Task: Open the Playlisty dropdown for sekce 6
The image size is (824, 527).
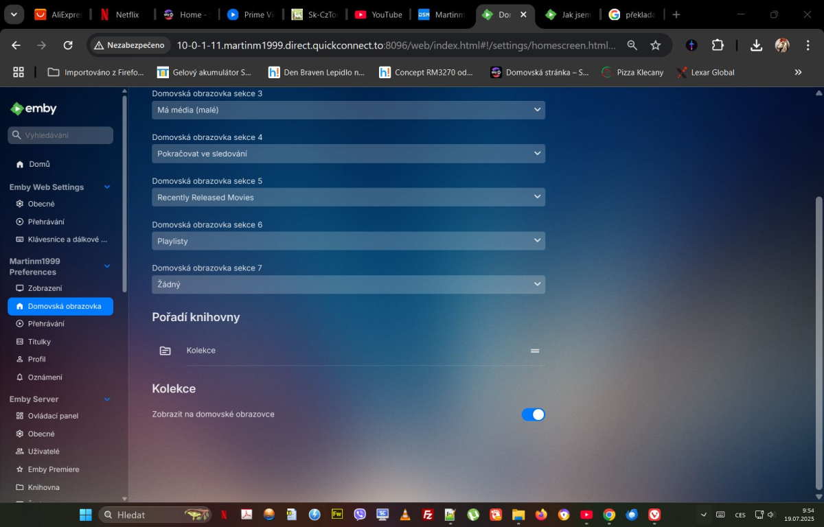Action: point(348,241)
